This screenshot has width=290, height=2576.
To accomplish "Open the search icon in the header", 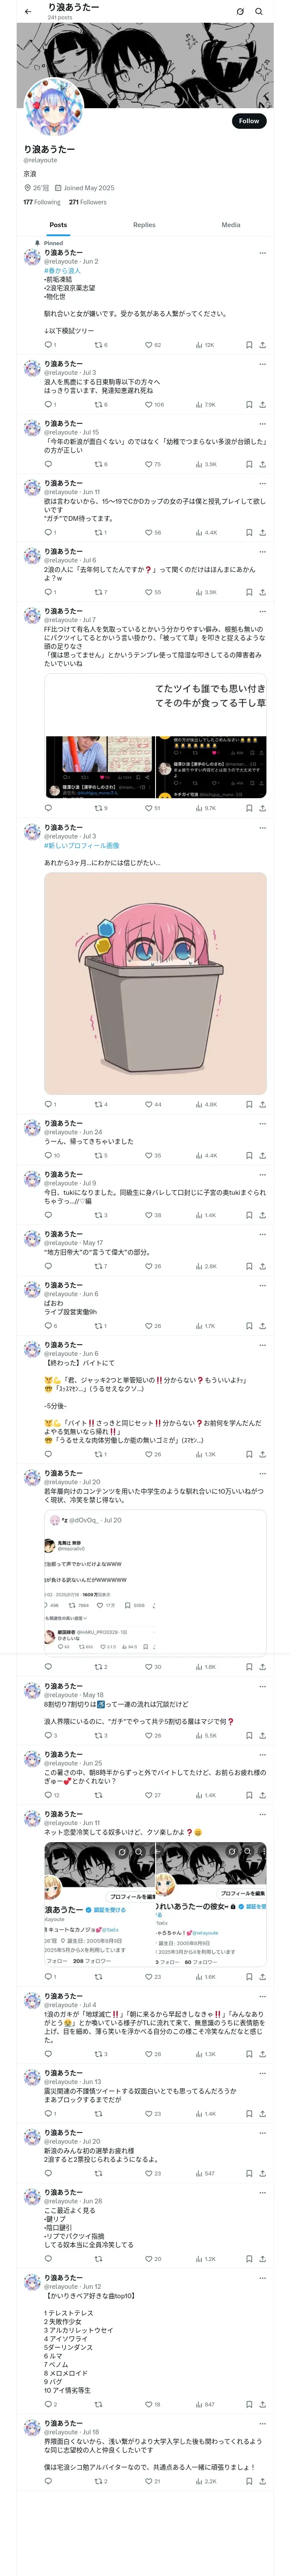I will tap(259, 11).
